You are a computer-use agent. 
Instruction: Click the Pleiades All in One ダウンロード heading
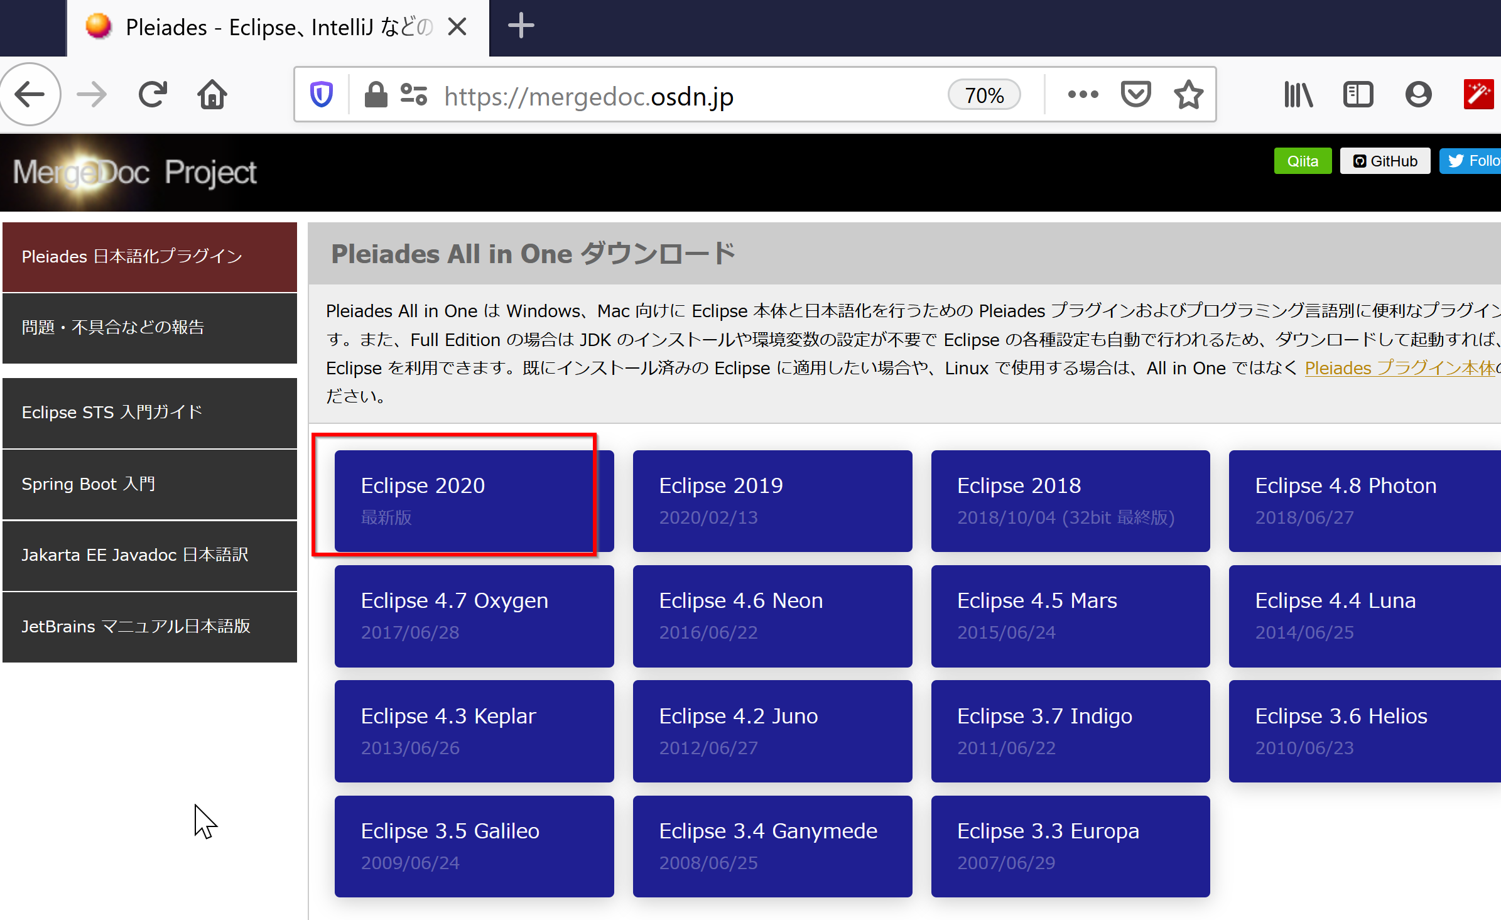click(x=533, y=254)
